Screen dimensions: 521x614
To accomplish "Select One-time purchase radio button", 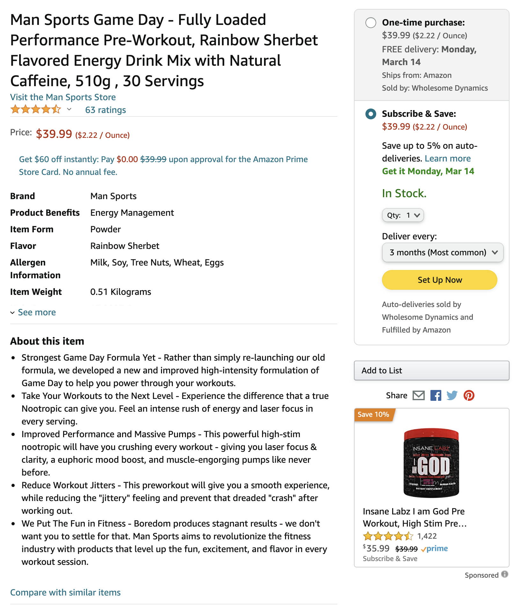I will (371, 23).
